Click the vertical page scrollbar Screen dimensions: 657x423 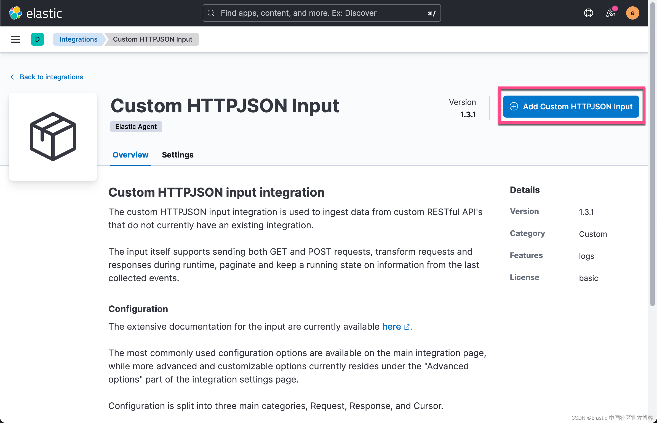point(652,154)
